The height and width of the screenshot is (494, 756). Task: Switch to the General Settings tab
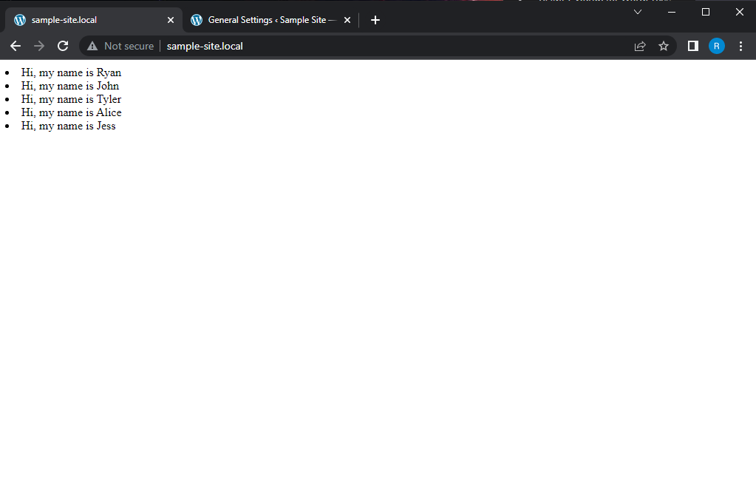pyautogui.click(x=271, y=20)
